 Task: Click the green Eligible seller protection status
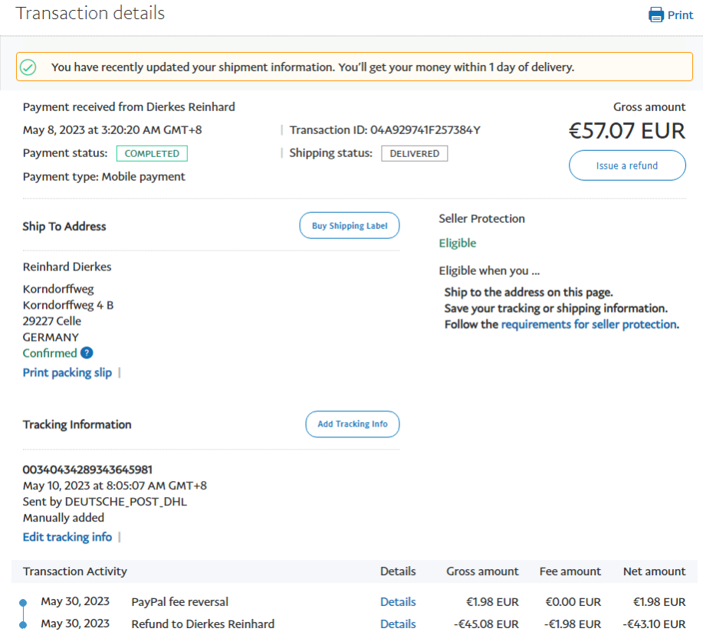point(458,244)
